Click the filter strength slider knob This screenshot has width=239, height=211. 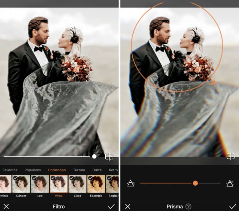pos(94,156)
